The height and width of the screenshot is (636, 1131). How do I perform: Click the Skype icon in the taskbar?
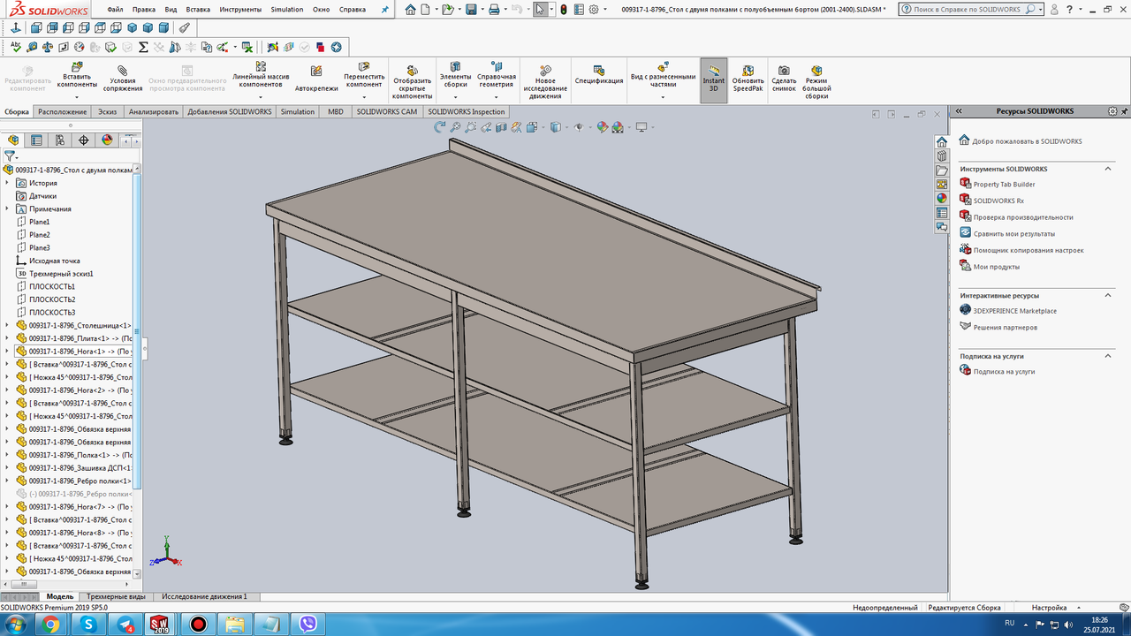[x=87, y=625]
